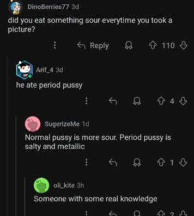Downvote DinoBerries77's comment

pos(183,45)
